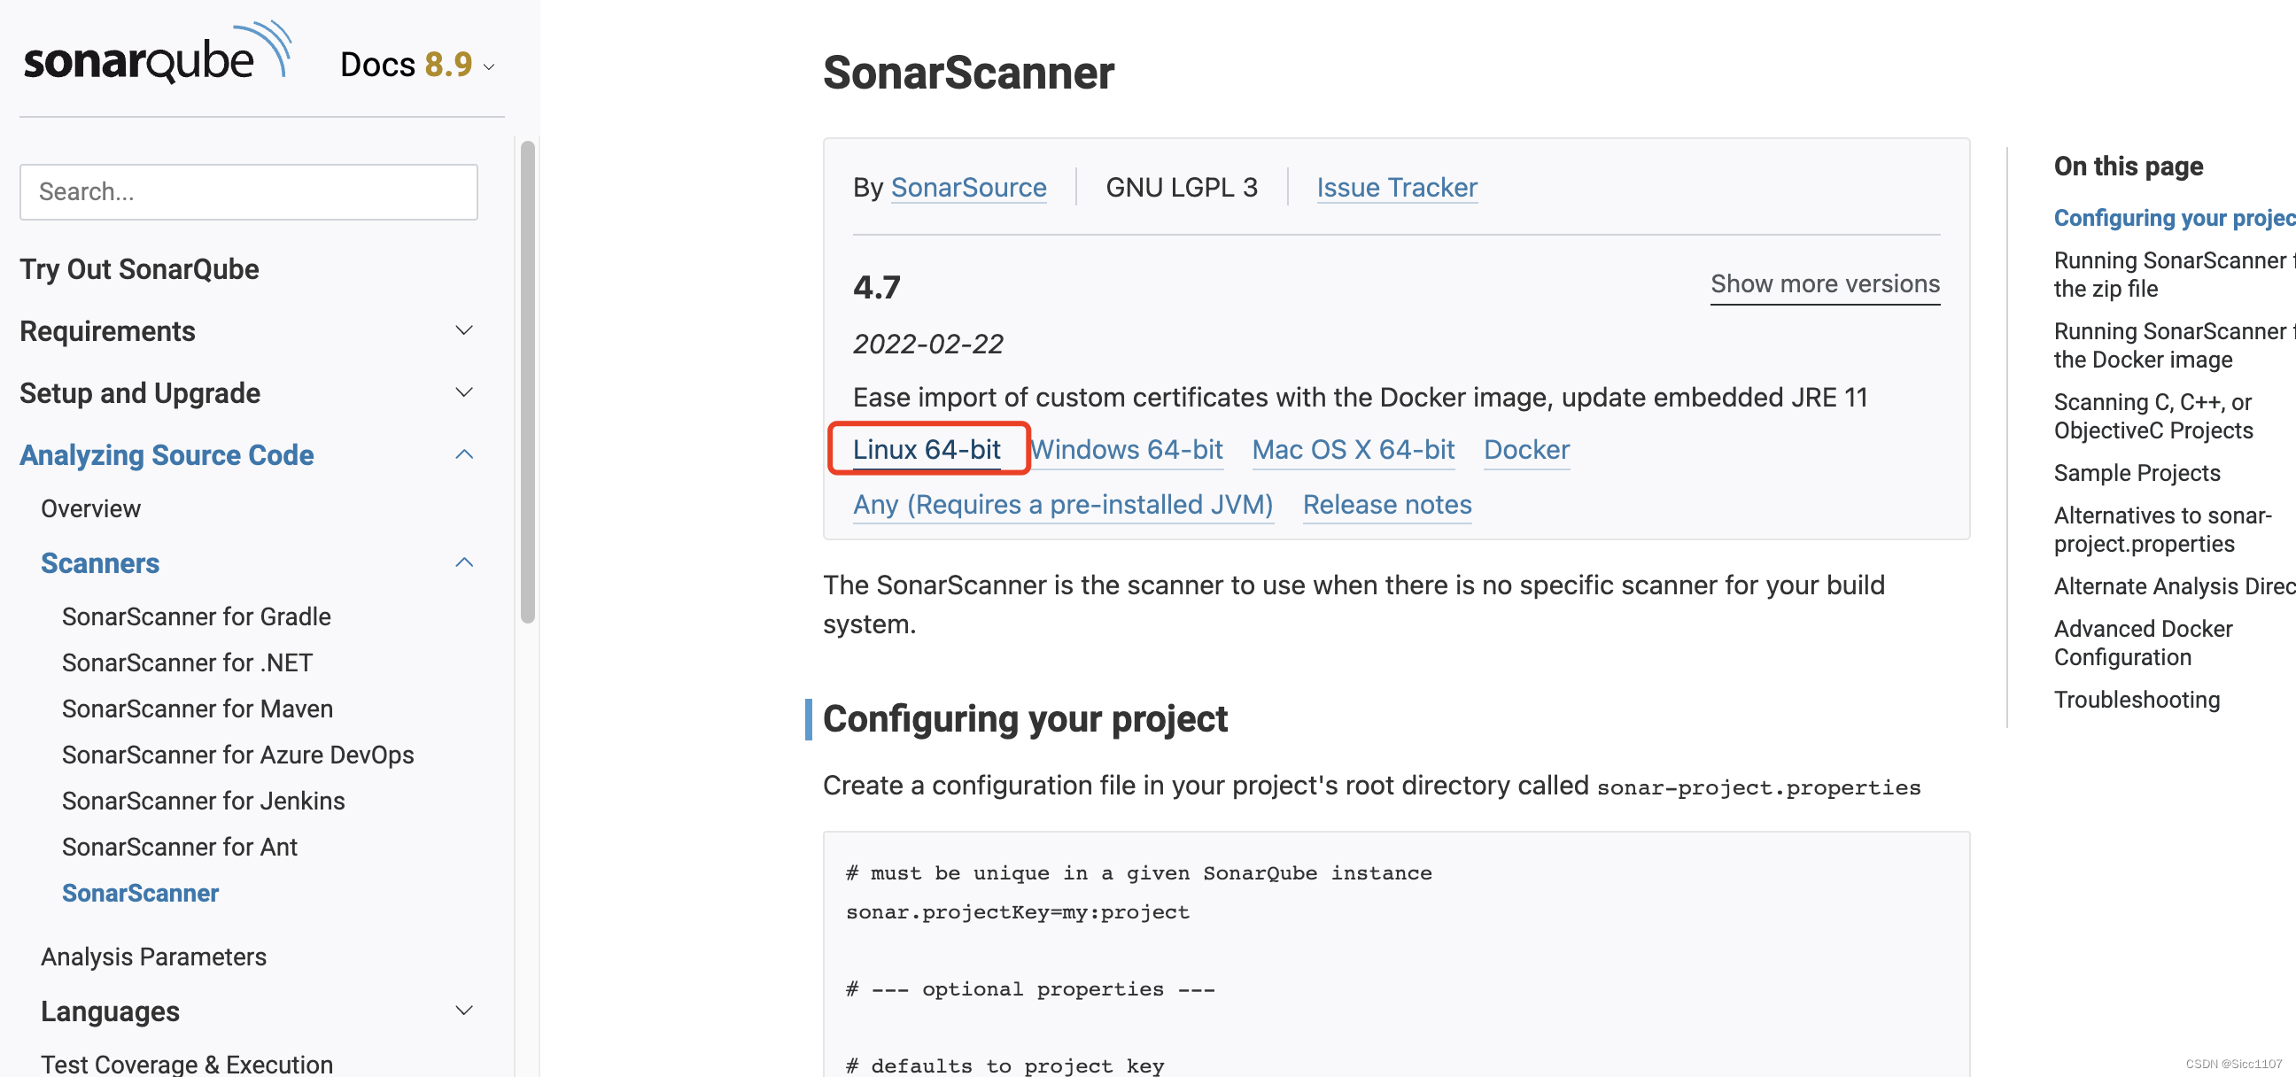This screenshot has height=1077, width=2296.
Task: Open SonarScanner for Maven page
Action: (198, 709)
